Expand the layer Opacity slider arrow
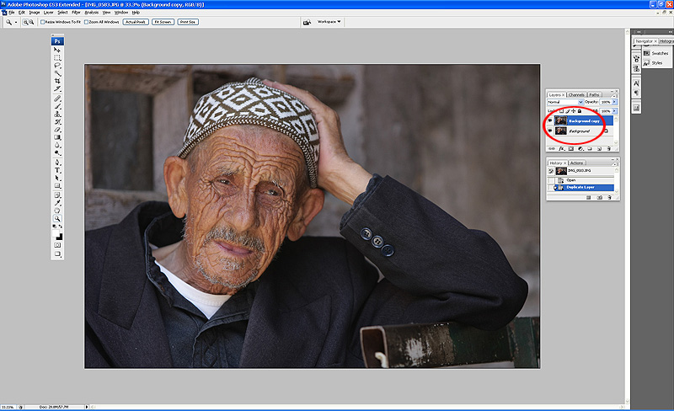This screenshot has width=674, height=411. click(x=614, y=102)
